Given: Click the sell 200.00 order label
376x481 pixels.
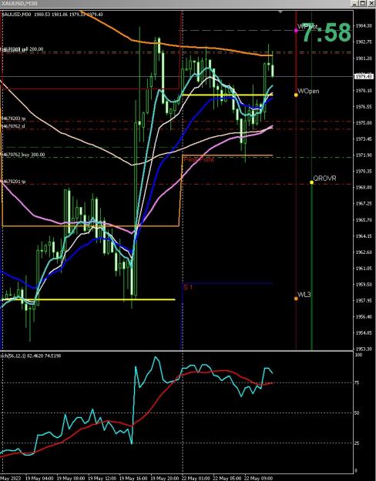Looking at the screenshot, I should coord(23,49).
